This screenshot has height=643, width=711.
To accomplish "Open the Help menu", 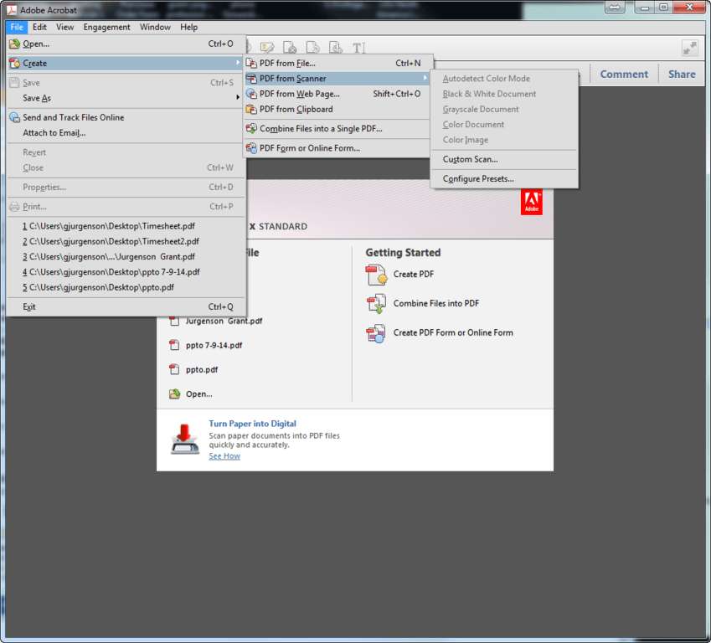I will [188, 27].
